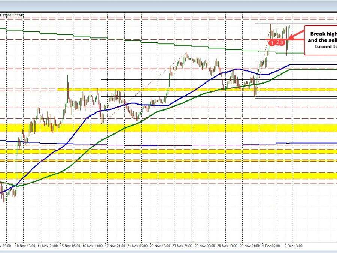Click the red arrow pointing at the chart
This screenshot has height=253, width=337.
pyautogui.click(x=296, y=36)
